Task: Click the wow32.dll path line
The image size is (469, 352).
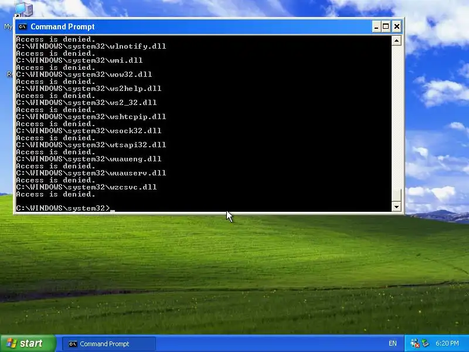Action: 84,75
